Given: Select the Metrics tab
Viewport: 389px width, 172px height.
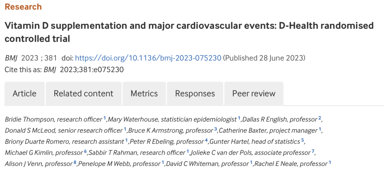Looking at the screenshot, I should (144, 94).
